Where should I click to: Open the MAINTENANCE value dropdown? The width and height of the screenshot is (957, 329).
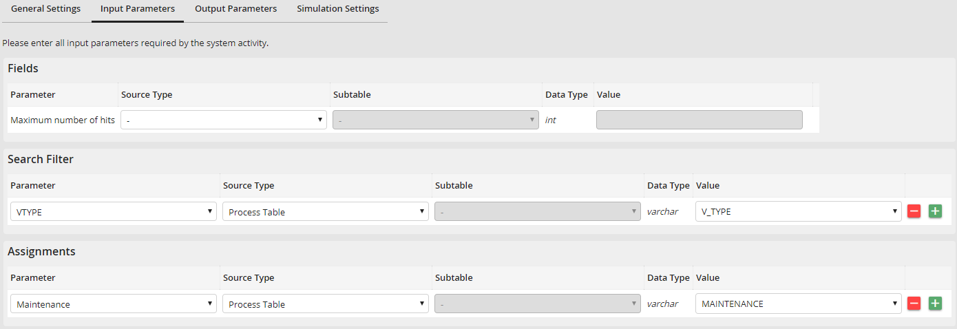tap(799, 304)
